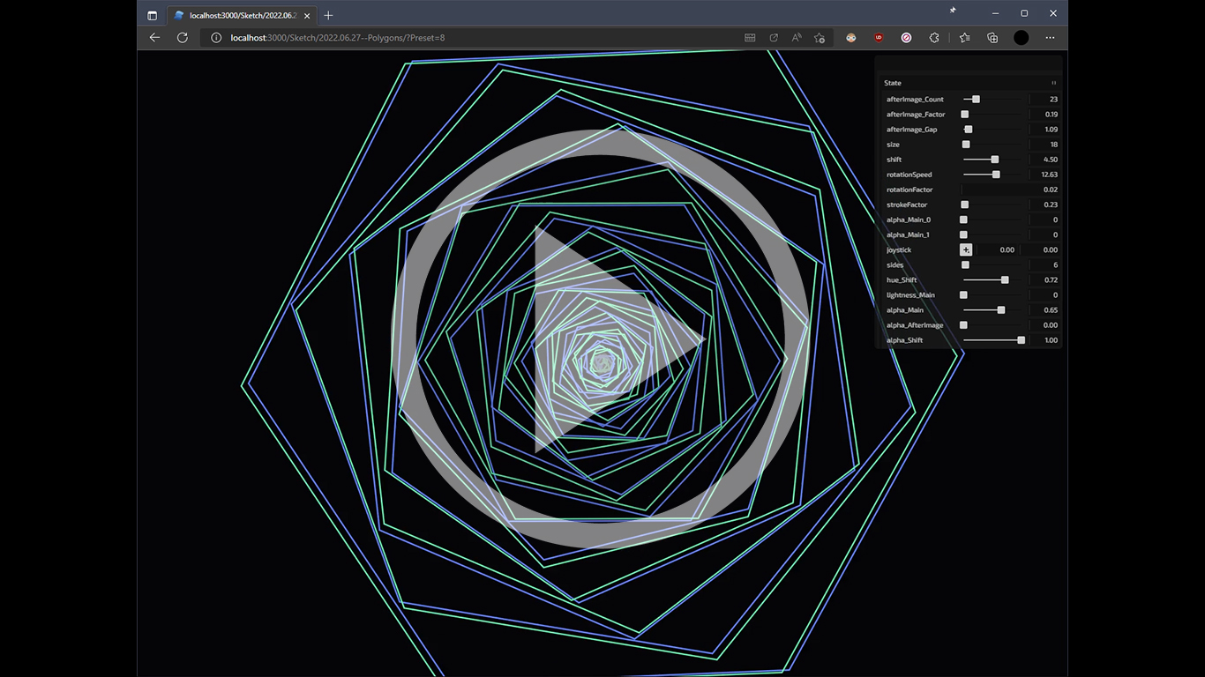Close the localhost:3000 Sketch tab
1205x677 pixels.
306,15
